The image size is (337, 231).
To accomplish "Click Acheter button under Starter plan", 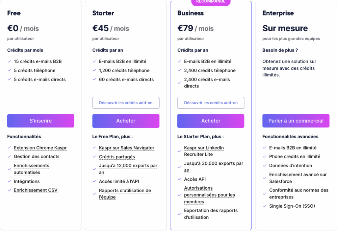I will tap(126, 121).
